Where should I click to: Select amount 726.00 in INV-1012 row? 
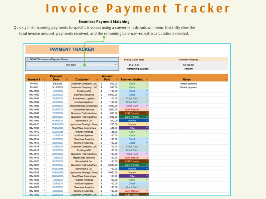(109, 132)
